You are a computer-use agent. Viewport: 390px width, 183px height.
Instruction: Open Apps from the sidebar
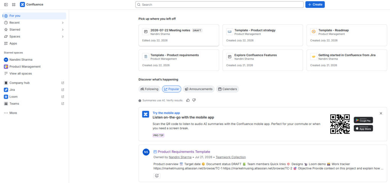click(34, 43)
